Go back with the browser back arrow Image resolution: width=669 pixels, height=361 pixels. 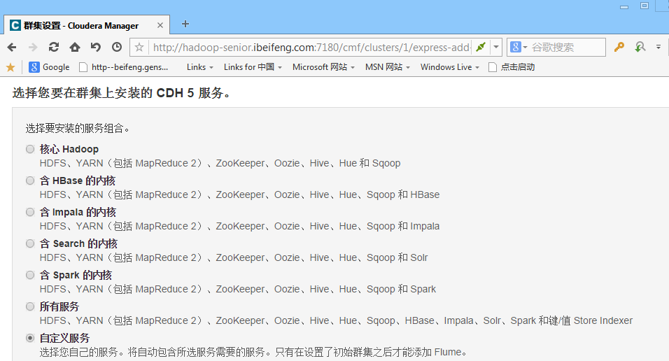click(x=12, y=47)
